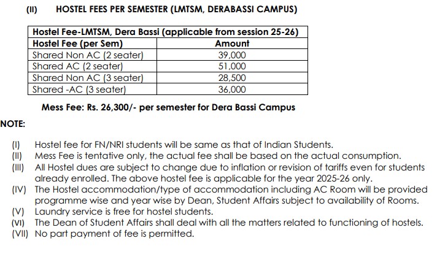Viewport: 437px width, 260px height.
Task: Select the 'Shared AC (2 seater)' cell
Action: click(x=78, y=66)
